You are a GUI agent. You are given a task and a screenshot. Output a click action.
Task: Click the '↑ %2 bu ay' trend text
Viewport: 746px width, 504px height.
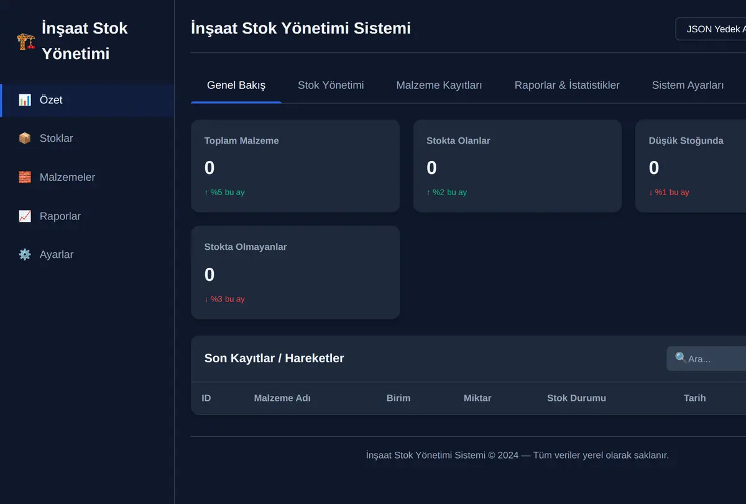[x=446, y=192]
